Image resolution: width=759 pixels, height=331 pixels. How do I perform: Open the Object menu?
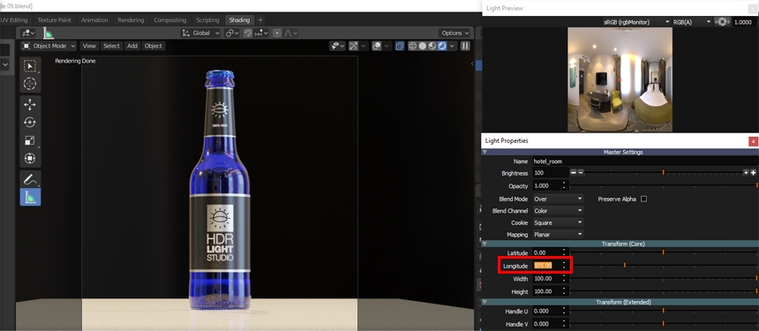(x=154, y=46)
